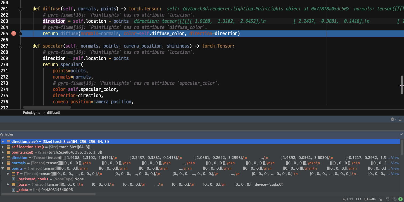Screen dimensions: 404x202
Task: Click the inspector hector status icon
Action: pos(388,199)
